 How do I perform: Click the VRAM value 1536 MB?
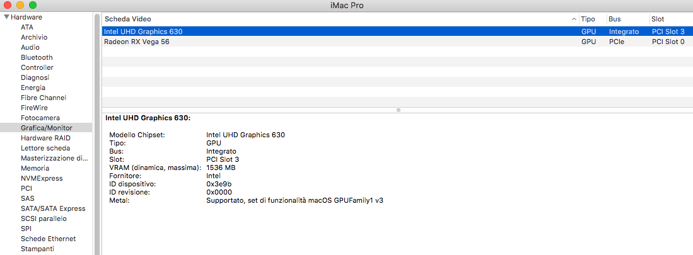coord(221,168)
